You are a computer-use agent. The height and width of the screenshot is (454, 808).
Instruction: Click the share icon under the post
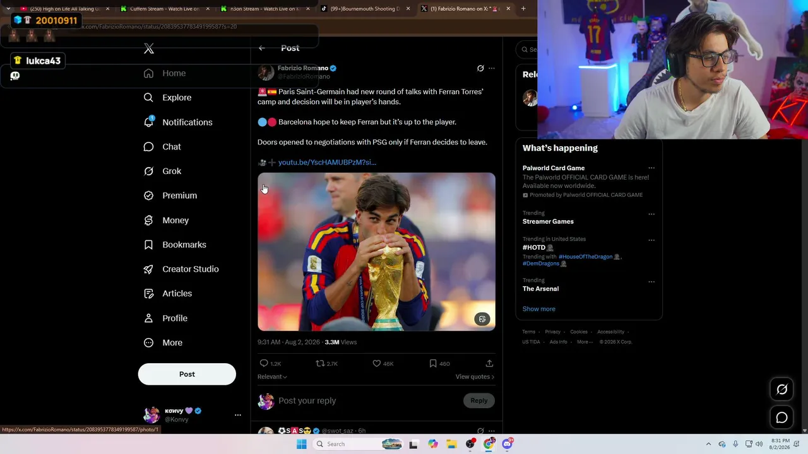(489, 363)
